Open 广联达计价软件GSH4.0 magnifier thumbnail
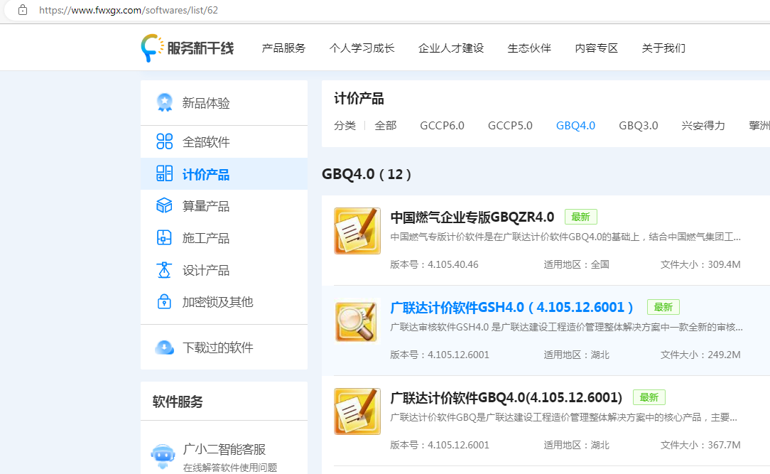This screenshot has height=474, width=770. coord(357,321)
